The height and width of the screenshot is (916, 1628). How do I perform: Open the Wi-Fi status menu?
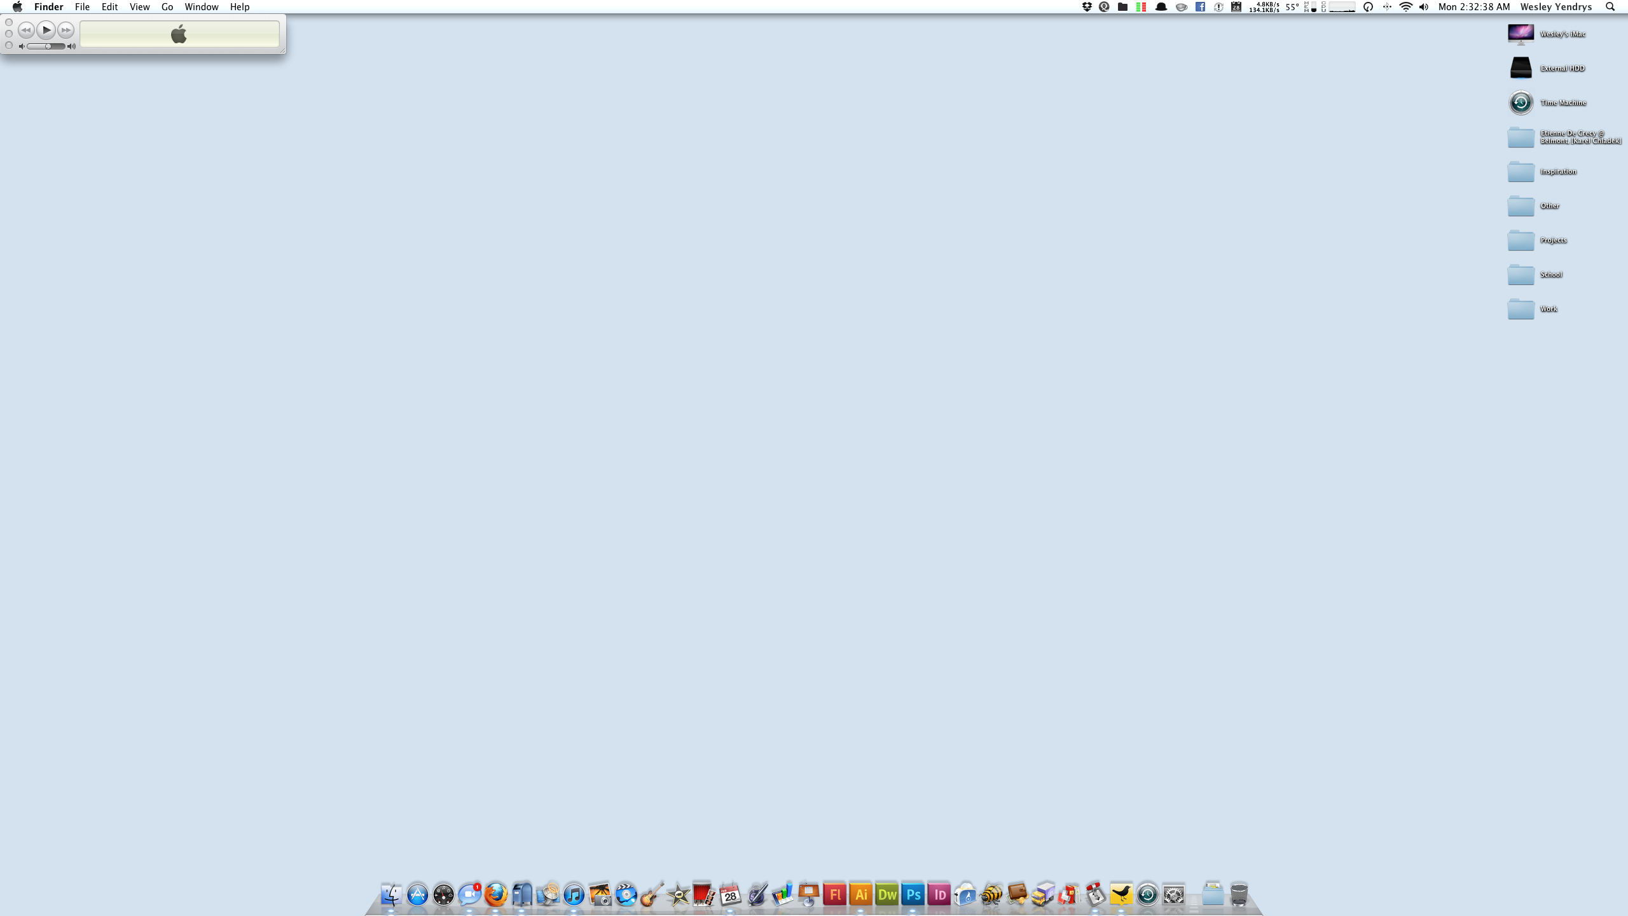1406,7
